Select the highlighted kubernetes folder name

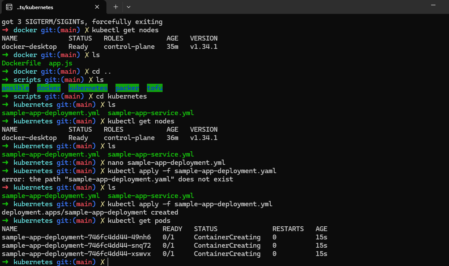(x=88, y=88)
